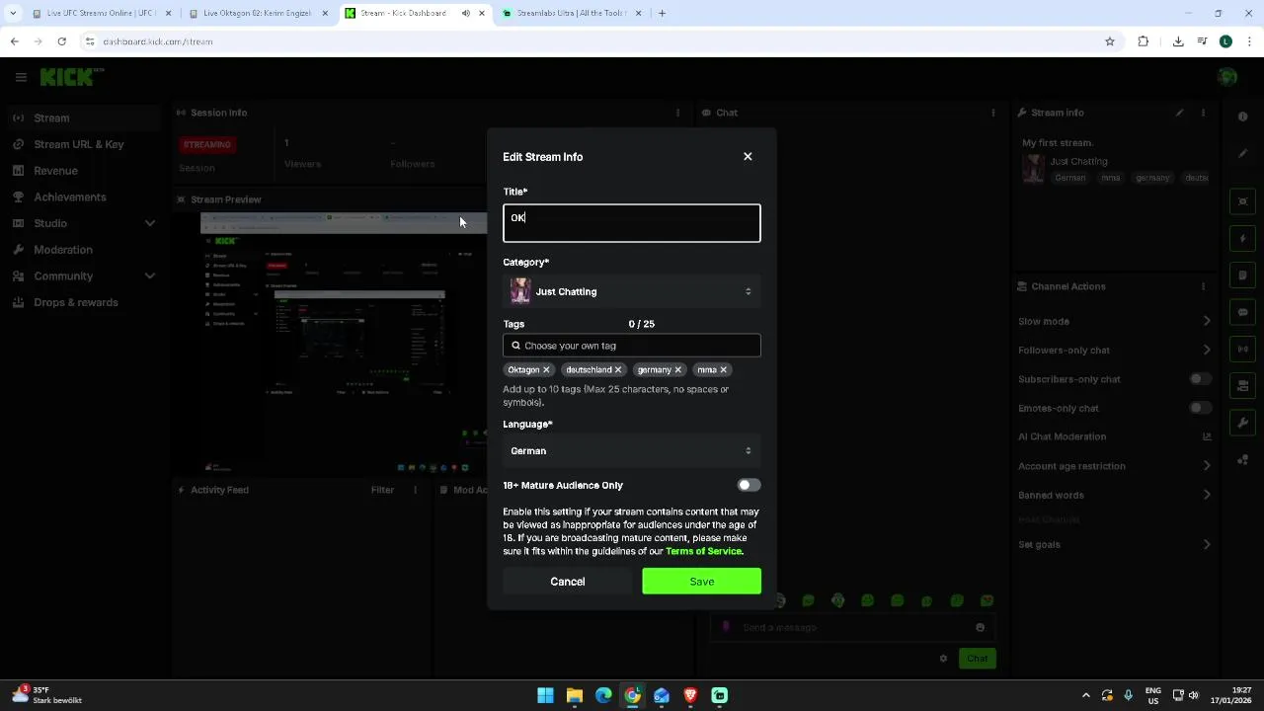Image resolution: width=1264 pixels, height=711 pixels.
Task: Open chat settings gear icon
Action: pyautogui.click(x=943, y=659)
